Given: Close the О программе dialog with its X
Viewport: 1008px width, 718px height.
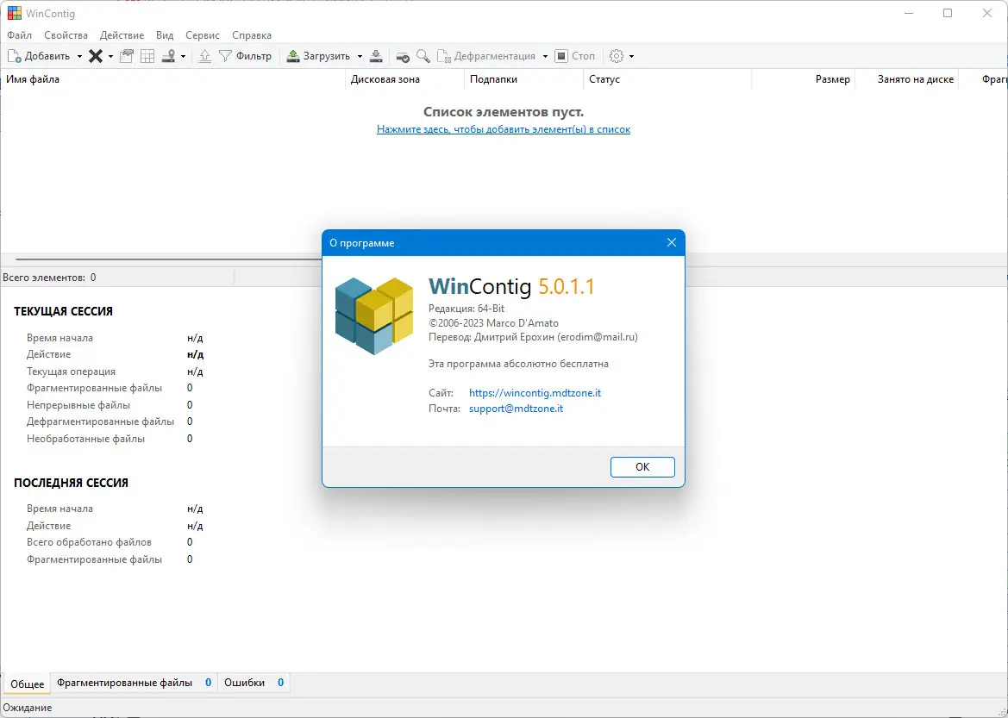Looking at the screenshot, I should tap(671, 242).
